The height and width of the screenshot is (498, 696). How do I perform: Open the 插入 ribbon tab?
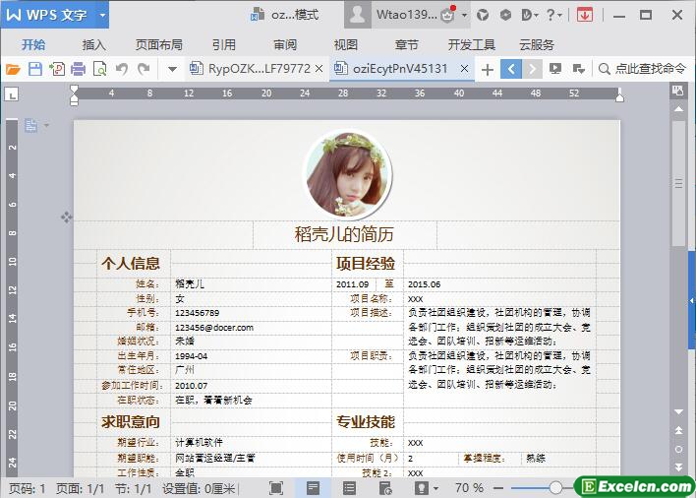[x=94, y=44]
